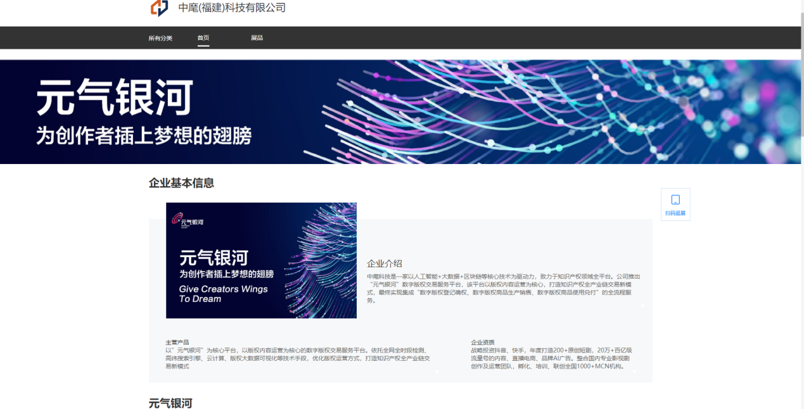804x409 pixels.
Task: Select the 企业基本信息 heading
Action: click(181, 183)
